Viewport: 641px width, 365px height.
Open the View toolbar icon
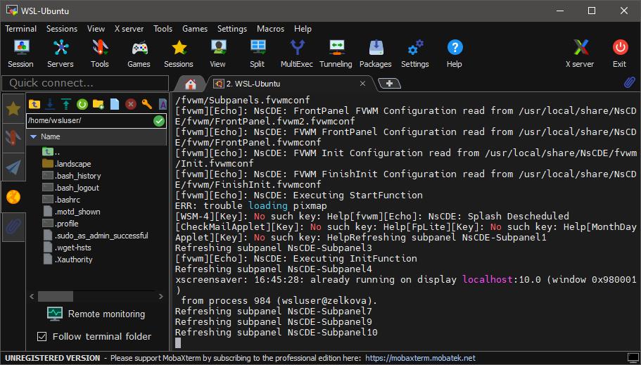(x=218, y=53)
